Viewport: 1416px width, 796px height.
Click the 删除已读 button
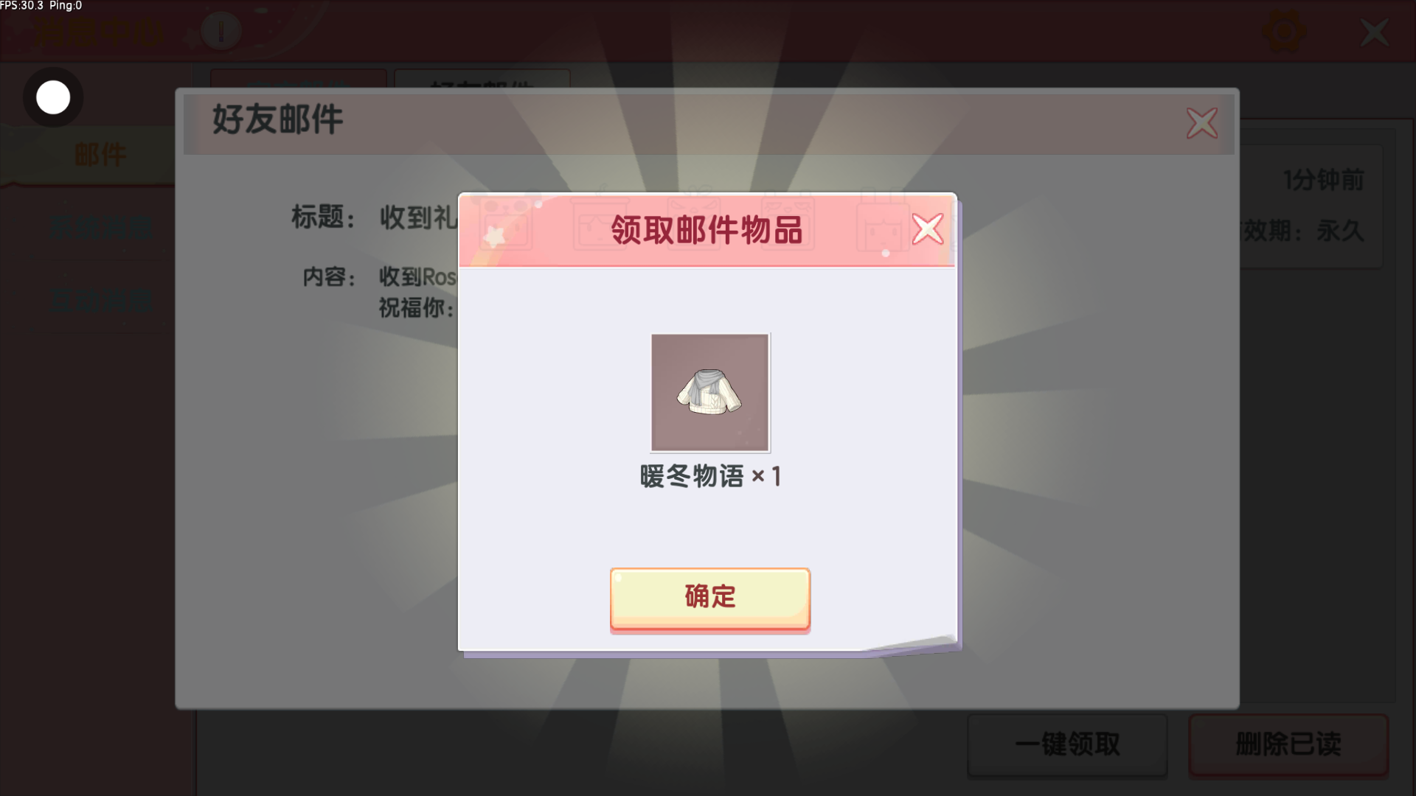1288,744
